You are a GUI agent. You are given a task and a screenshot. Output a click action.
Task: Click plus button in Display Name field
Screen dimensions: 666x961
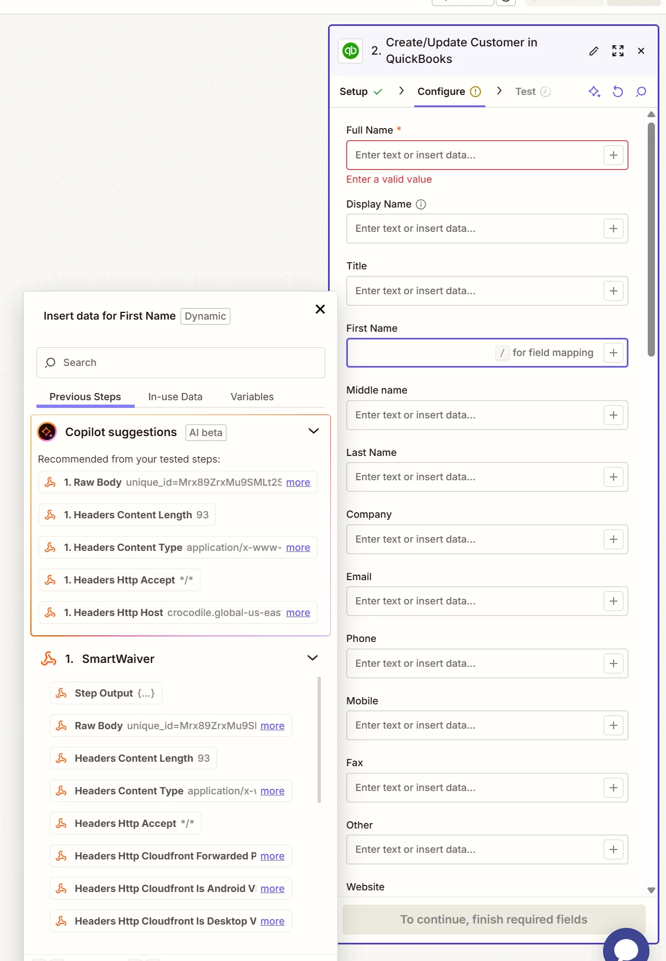[614, 229]
